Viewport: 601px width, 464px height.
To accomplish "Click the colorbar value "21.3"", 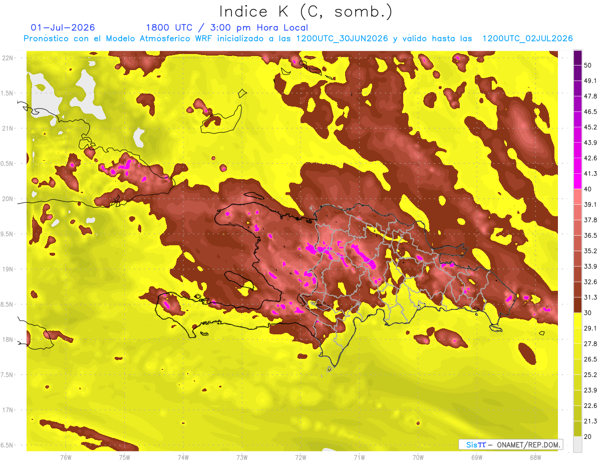I will tap(590, 421).
